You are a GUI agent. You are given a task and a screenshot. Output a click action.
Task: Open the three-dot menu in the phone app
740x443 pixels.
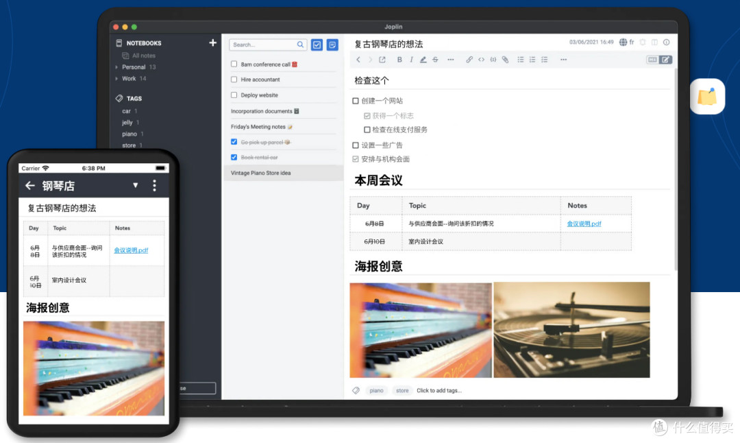(154, 186)
